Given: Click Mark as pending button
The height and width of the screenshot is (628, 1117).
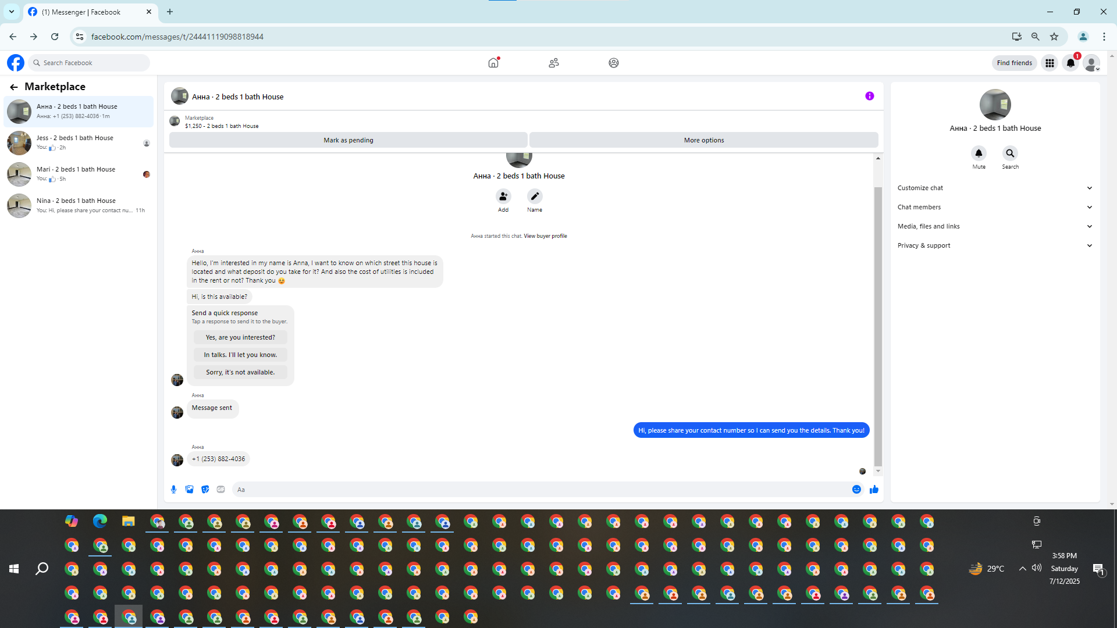Looking at the screenshot, I should 348,140.
